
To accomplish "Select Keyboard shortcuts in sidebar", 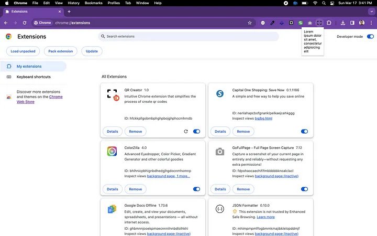I will pyautogui.click(x=33, y=77).
